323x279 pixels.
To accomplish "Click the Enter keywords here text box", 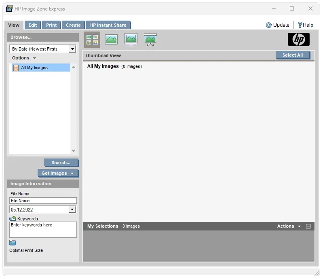I will pos(43,230).
